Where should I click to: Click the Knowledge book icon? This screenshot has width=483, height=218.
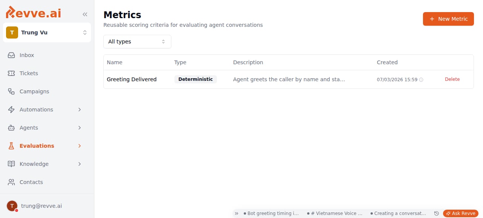[x=11, y=164]
